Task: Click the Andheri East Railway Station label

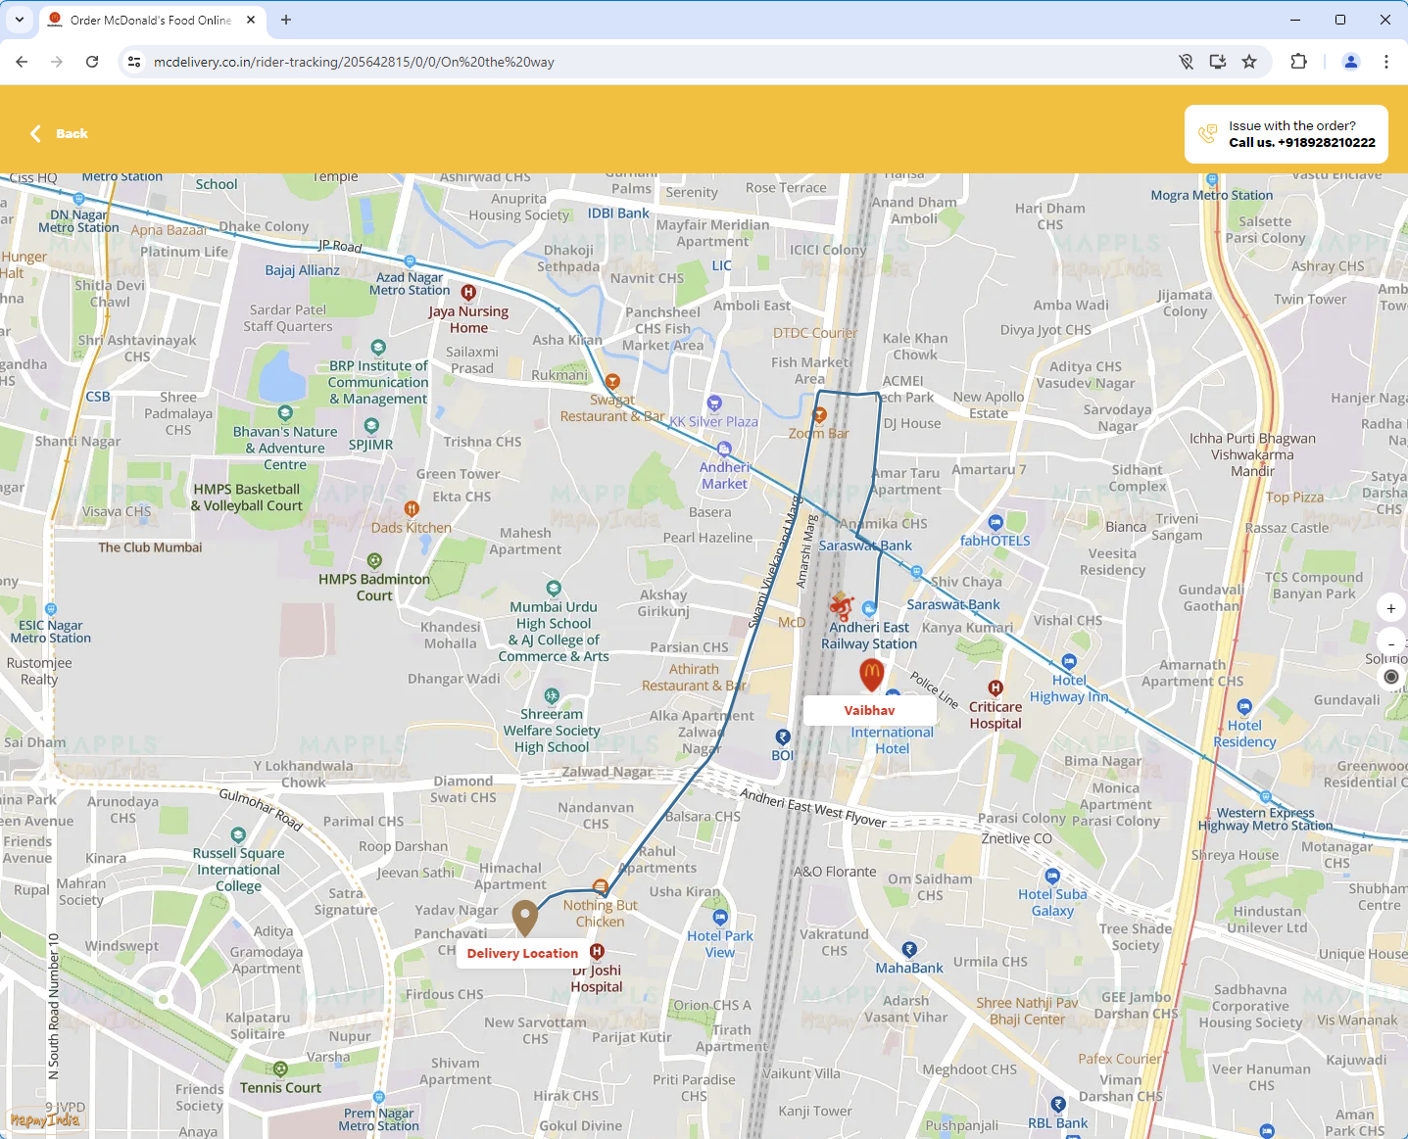Action: (869, 636)
